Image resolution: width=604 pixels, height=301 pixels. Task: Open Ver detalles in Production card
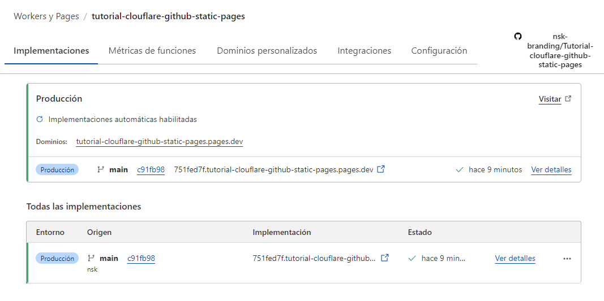pos(551,169)
